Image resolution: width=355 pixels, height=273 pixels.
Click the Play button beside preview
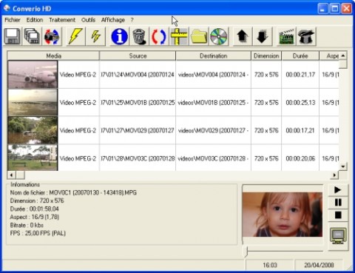(338, 190)
